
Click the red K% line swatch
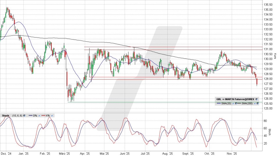coord(43,115)
